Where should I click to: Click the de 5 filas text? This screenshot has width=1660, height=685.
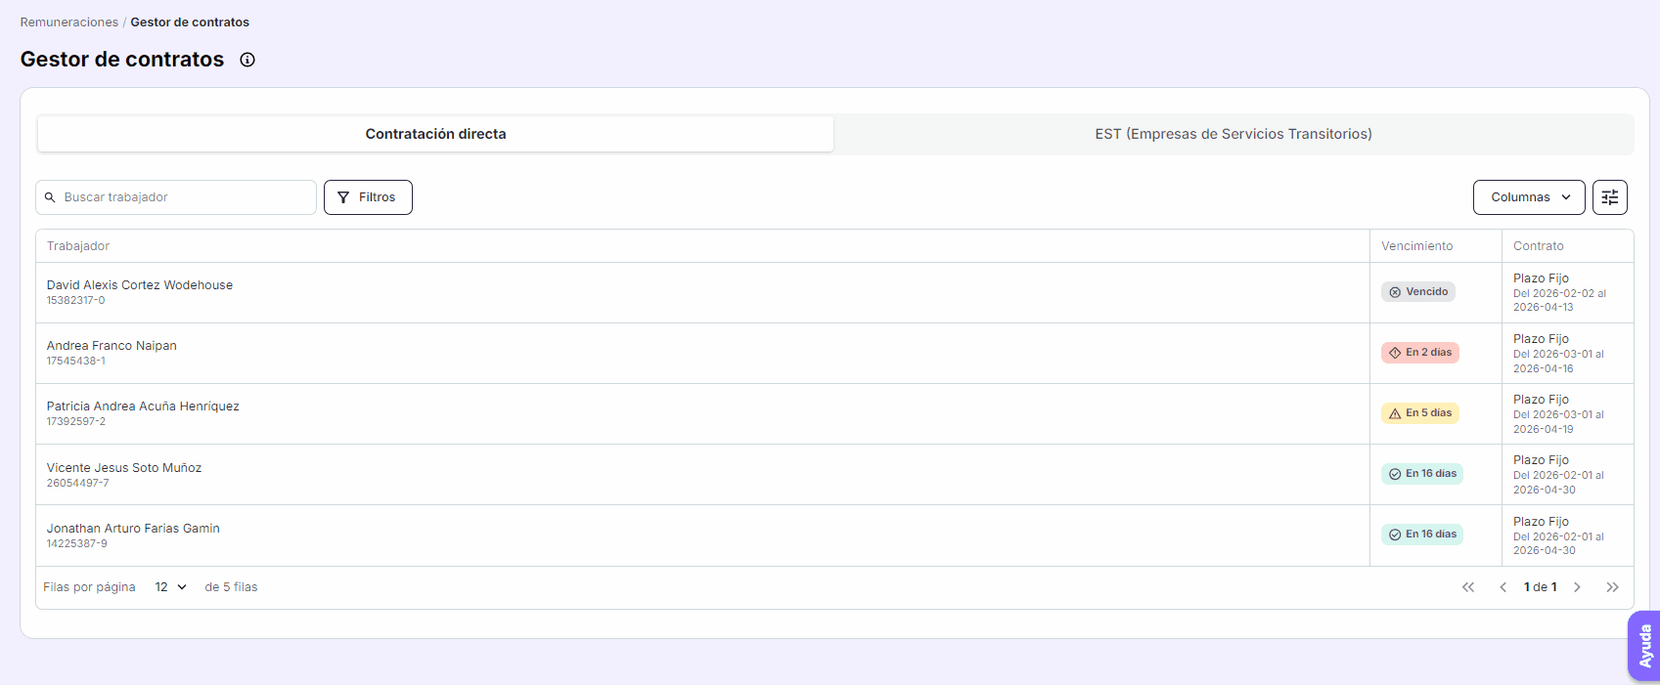coord(231,587)
